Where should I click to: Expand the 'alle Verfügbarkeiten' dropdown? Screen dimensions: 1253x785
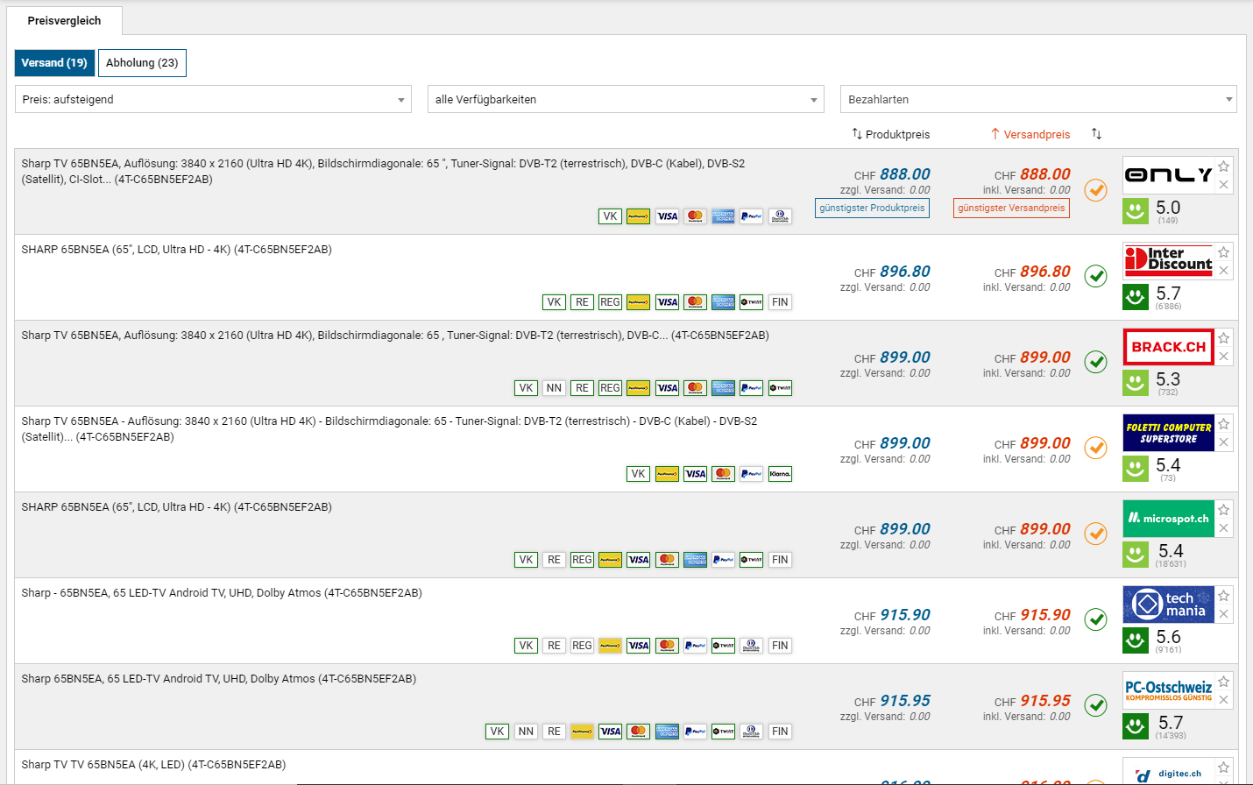click(x=626, y=99)
